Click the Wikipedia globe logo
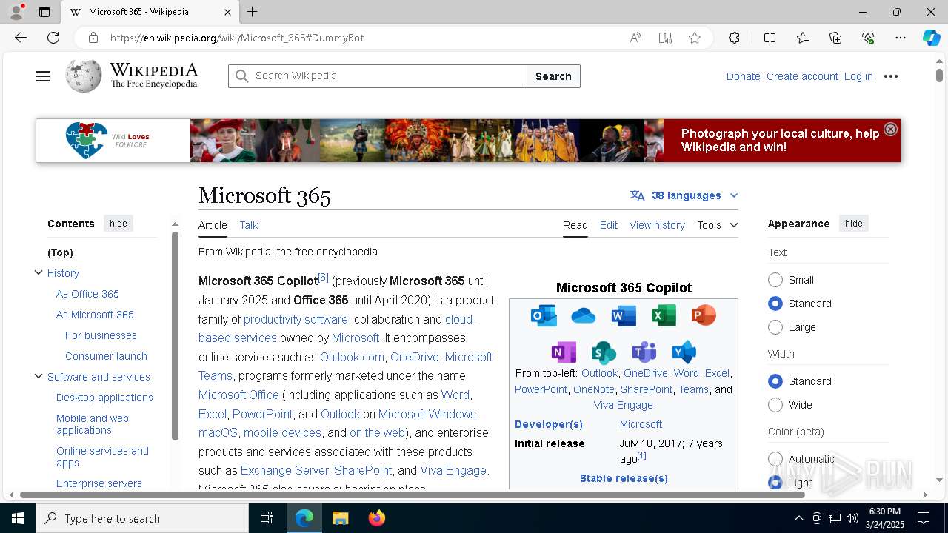Image resolution: width=948 pixels, height=533 pixels. click(x=83, y=76)
